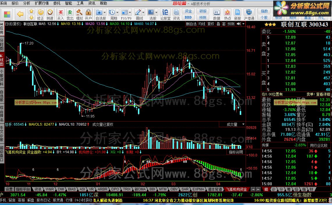The width and height of the screenshot is (332, 205).
Task: Click the BBD button
Action: 188,17
